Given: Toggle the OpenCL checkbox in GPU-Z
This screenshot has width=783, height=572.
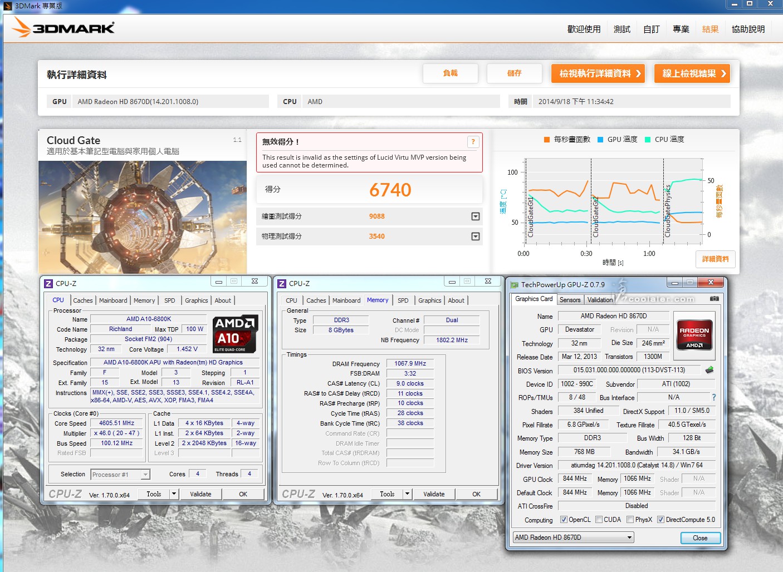Looking at the screenshot, I should (x=564, y=520).
